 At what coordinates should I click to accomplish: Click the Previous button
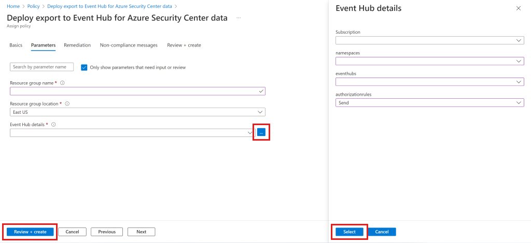[x=107, y=232]
